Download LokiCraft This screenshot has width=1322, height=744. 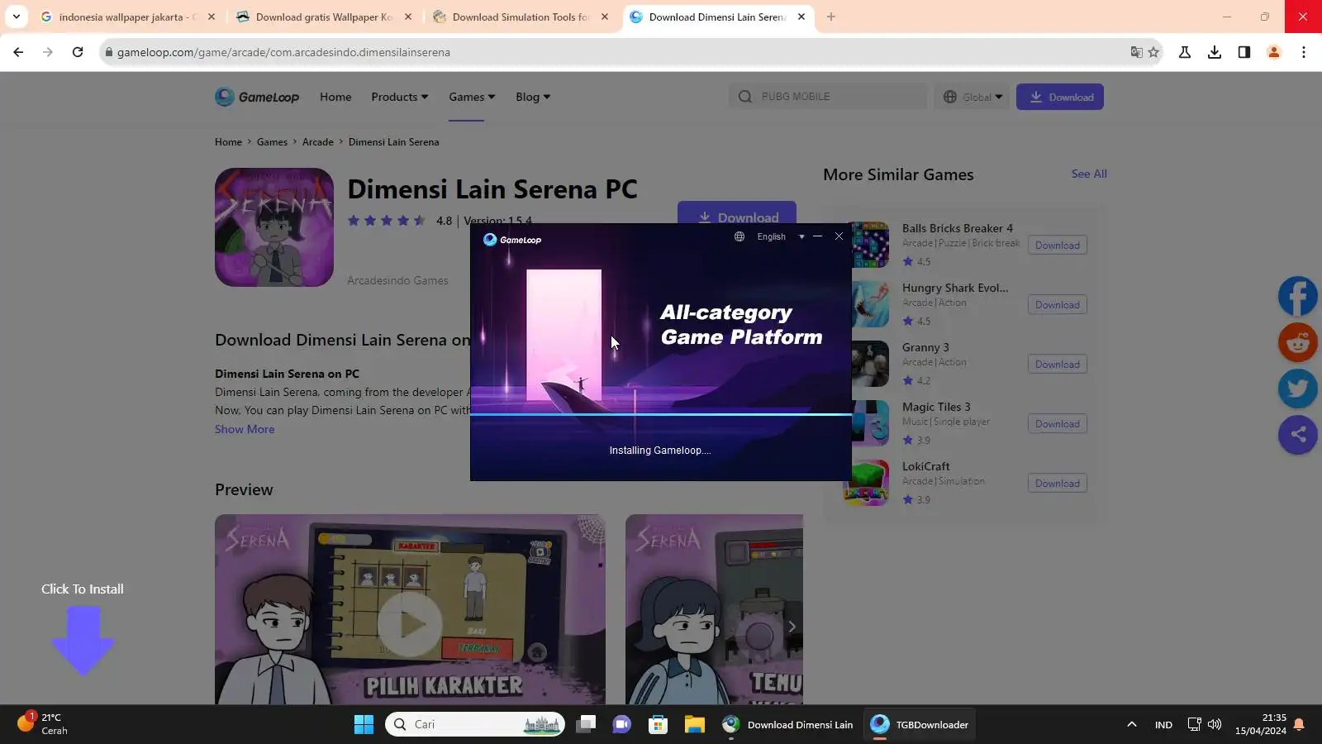[1058, 484]
